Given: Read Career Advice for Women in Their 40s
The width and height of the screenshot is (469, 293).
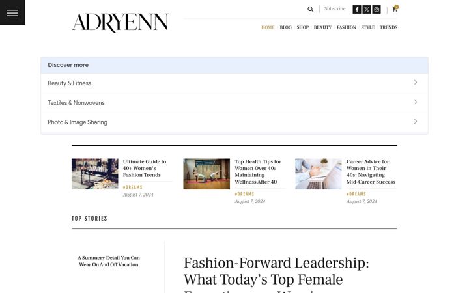Looking at the screenshot, I should (371, 172).
